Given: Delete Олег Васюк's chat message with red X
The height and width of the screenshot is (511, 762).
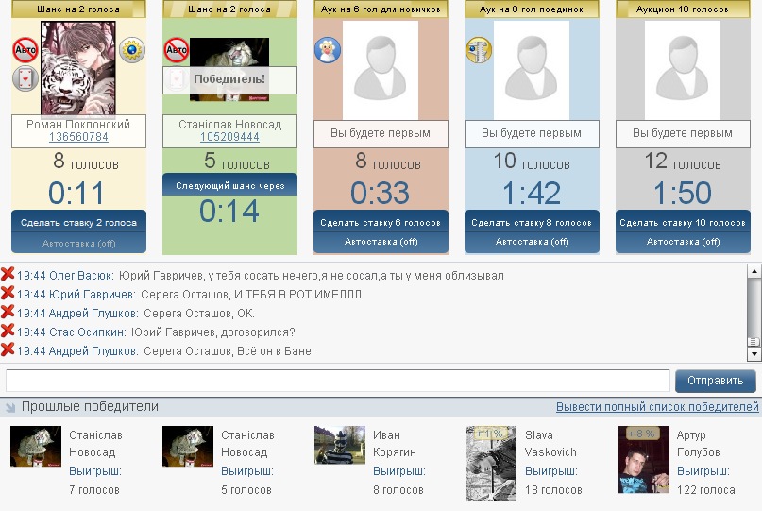Looking at the screenshot, I should pos(8,275).
